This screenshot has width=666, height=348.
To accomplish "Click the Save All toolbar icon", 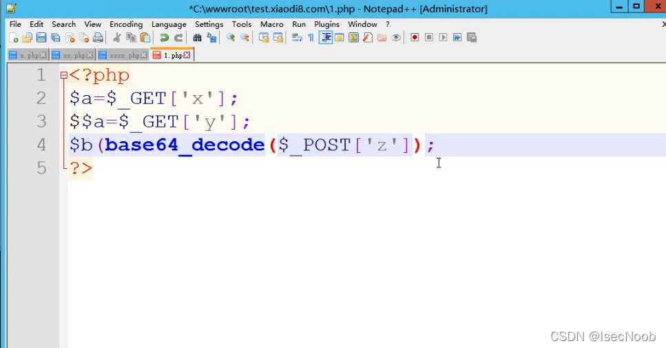I will [x=56, y=38].
